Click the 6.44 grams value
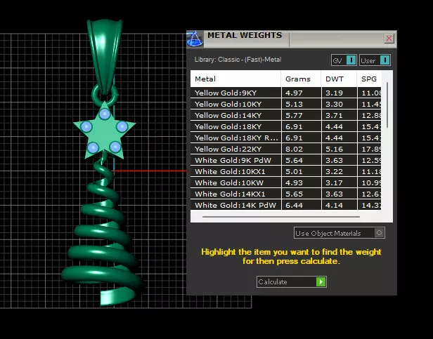The width and height of the screenshot is (433, 339). (294, 205)
